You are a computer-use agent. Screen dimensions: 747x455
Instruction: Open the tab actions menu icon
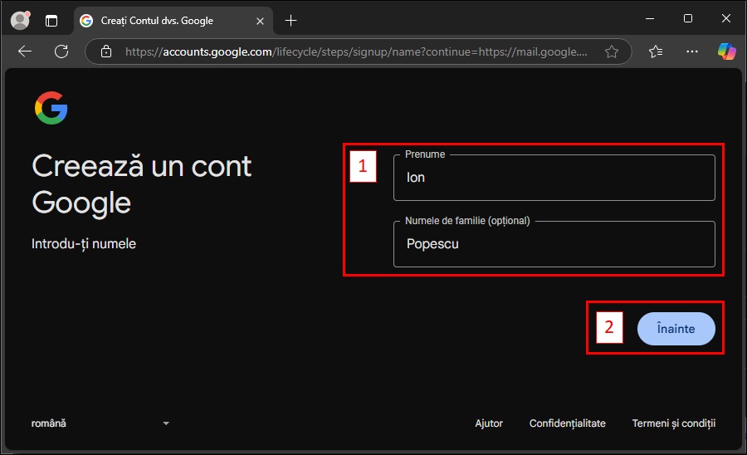click(x=51, y=20)
